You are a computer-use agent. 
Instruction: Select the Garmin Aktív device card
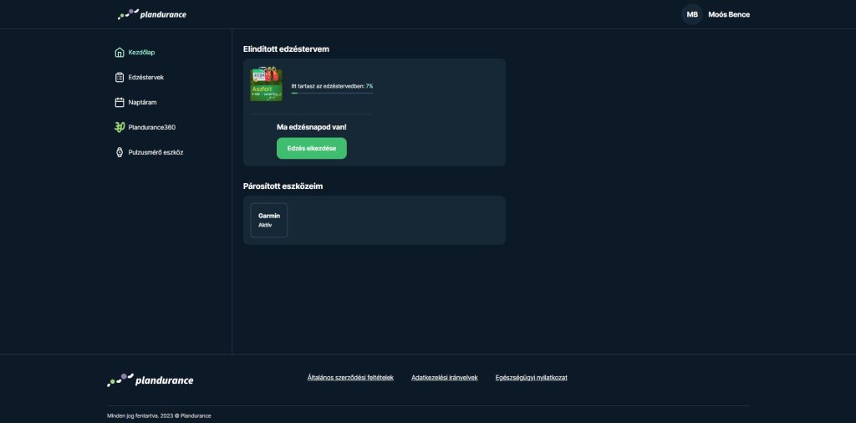pyautogui.click(x=269, y=220)
